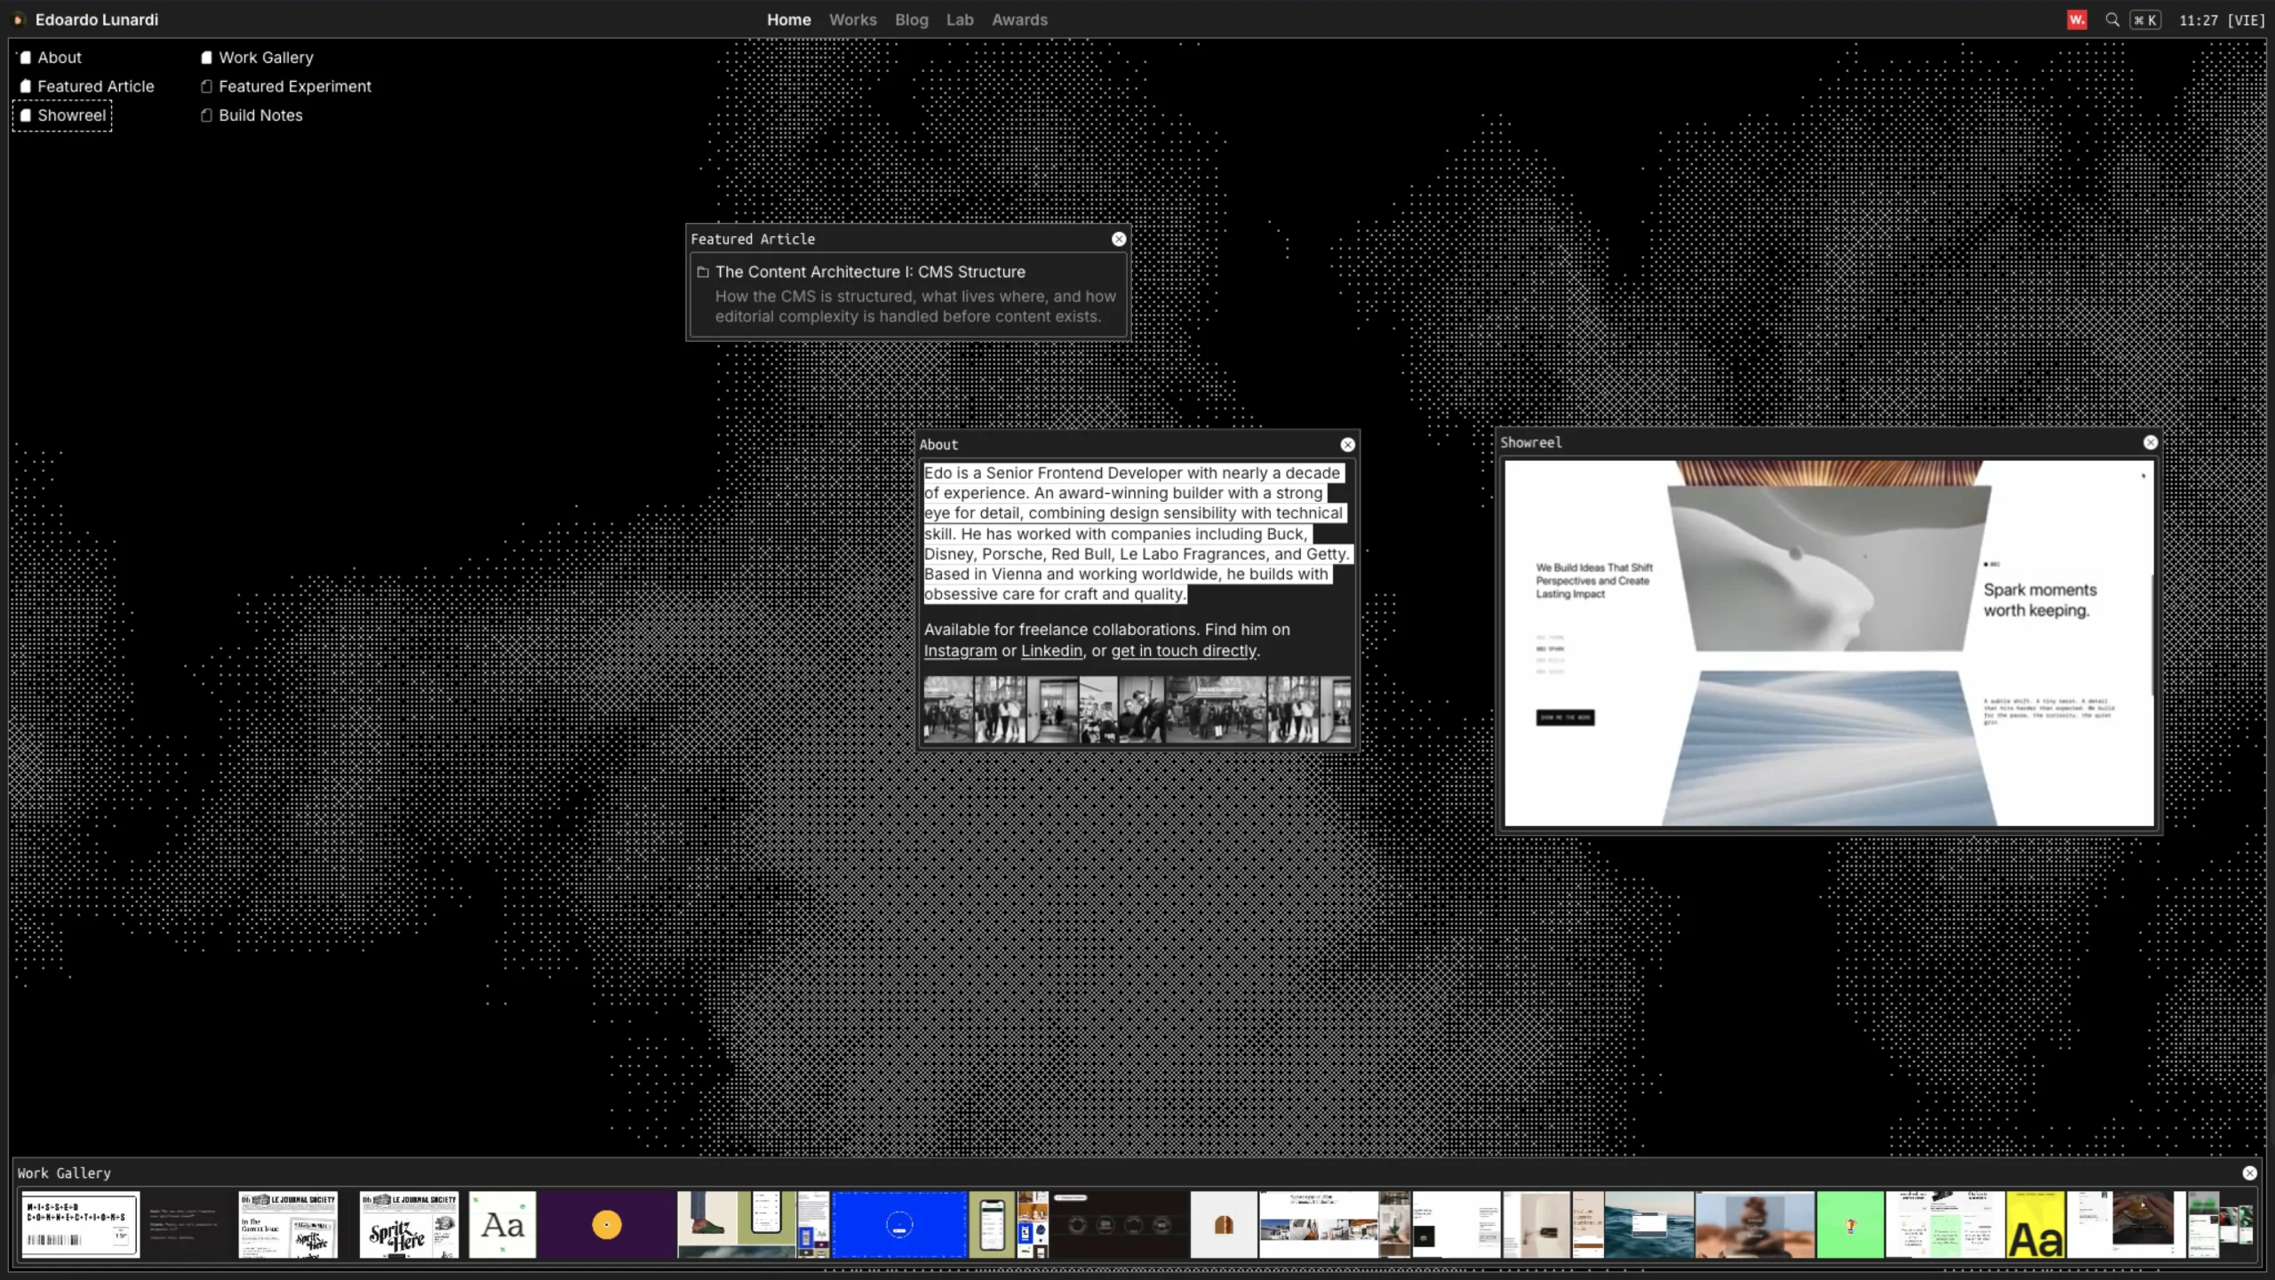Open search with the magnifier icon

[x=2112, y=20]
